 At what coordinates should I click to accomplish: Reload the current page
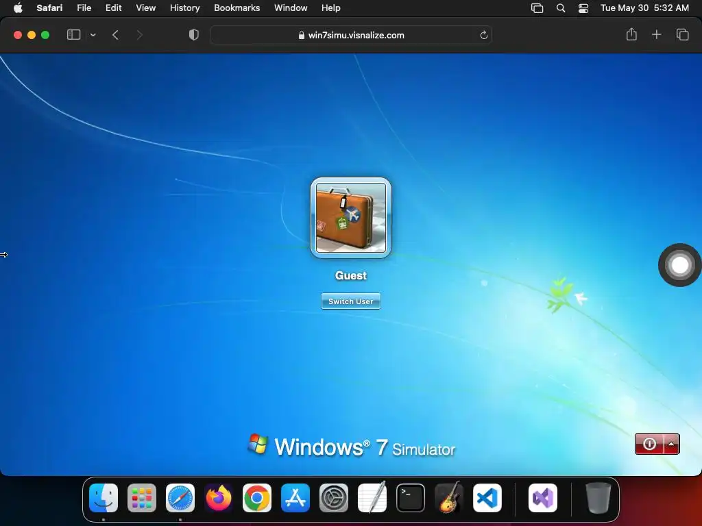tap(483, 35)
